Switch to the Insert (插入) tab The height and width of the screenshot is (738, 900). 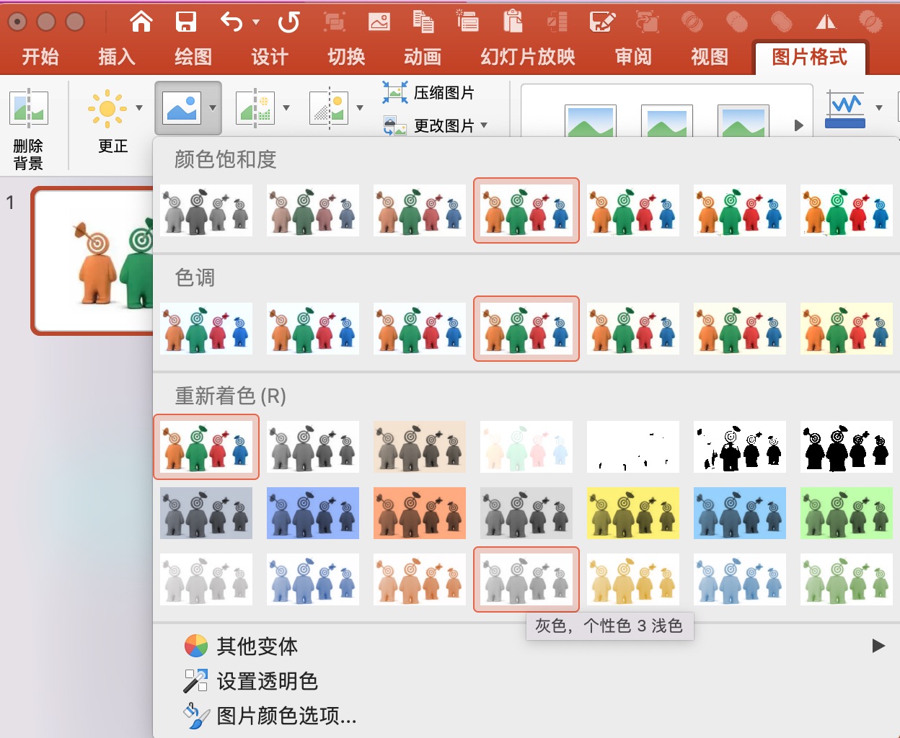[117, 57]
